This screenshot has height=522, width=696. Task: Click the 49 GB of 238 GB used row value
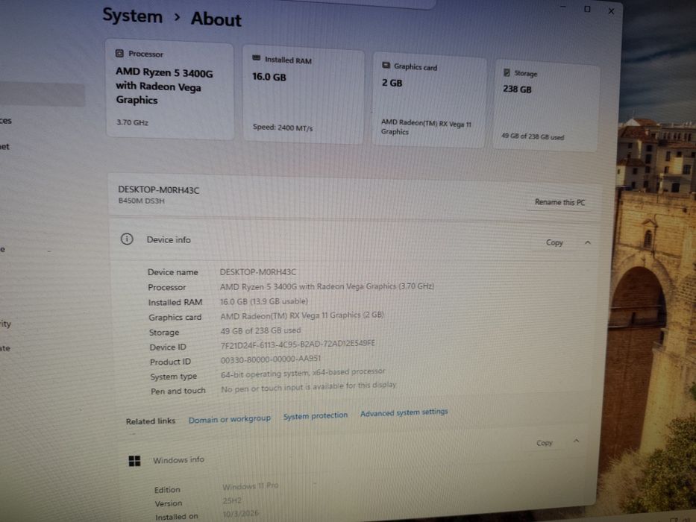click(x=260, y=330)
